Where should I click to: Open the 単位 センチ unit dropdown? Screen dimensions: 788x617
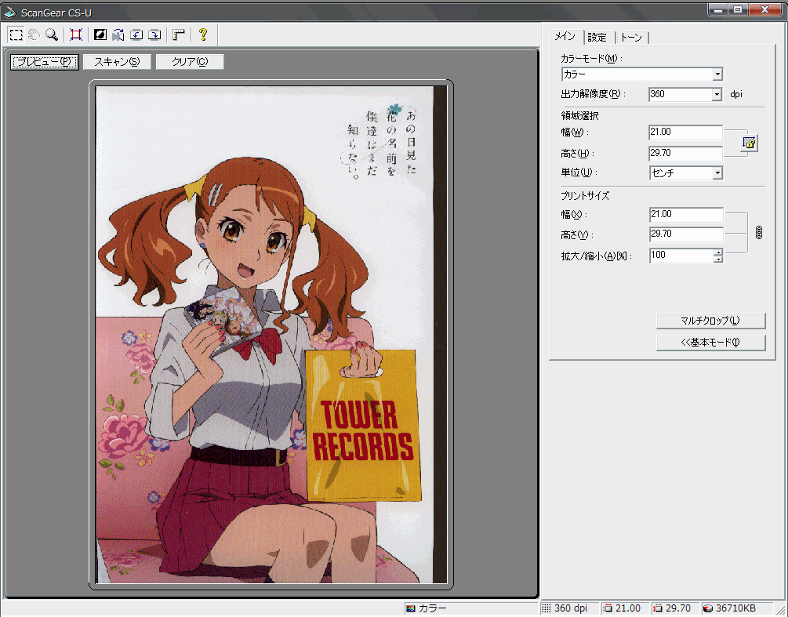pyautogui.click(x=686, y=172)
